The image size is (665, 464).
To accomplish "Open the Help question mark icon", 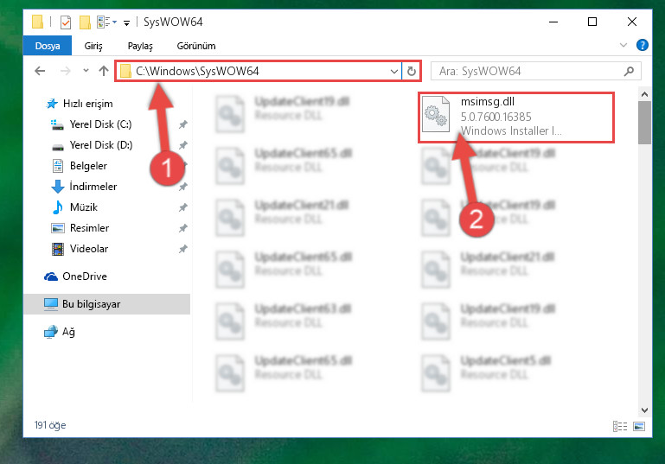I will point(643,45).
